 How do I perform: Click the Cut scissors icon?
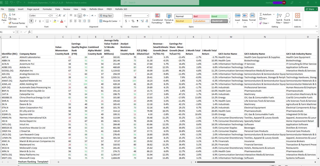tap(10, 14)
